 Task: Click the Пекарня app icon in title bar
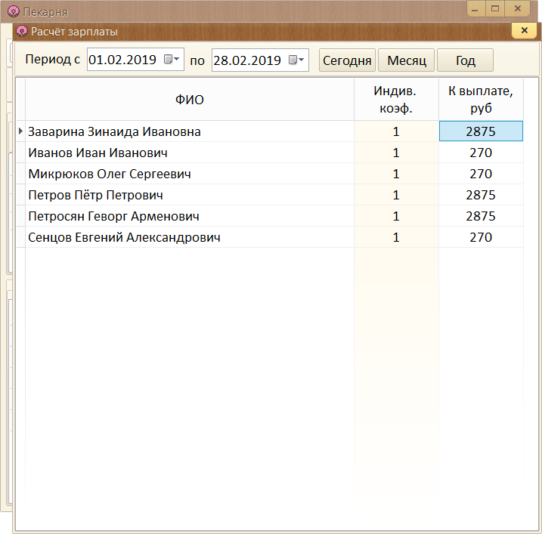point(14,12)
